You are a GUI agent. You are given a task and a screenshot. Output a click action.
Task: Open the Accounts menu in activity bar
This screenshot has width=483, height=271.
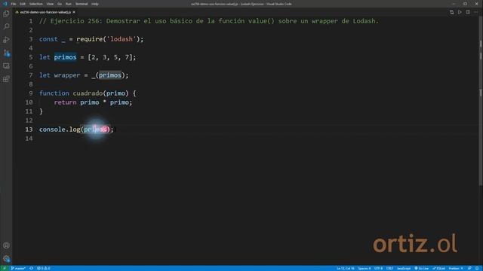pos(6,245)
